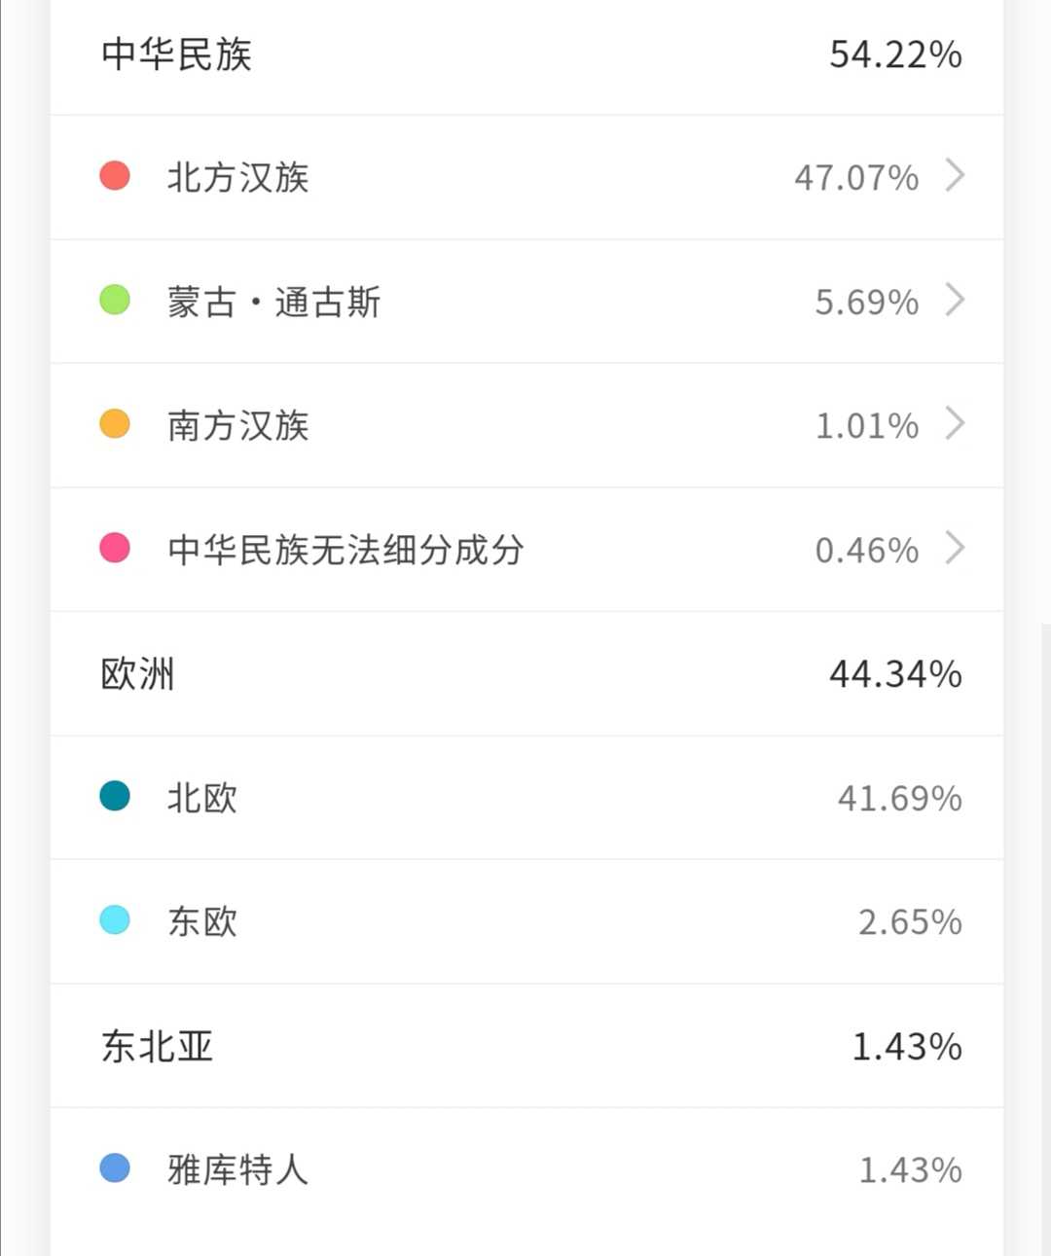Screen dimensions: 1051x1256
Task: Click the red dot beside 北方汉族
Action: [x=115, y=176]
